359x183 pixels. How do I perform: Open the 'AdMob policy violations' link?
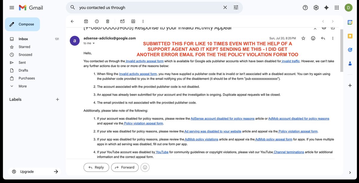201,139
